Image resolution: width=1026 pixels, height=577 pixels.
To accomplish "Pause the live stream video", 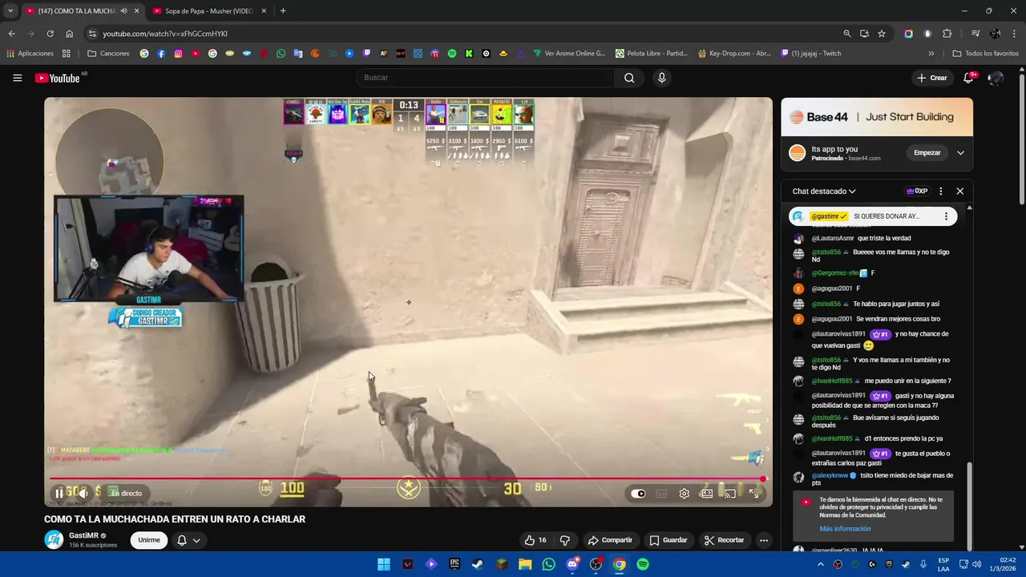I will click(x=59, y=494).
